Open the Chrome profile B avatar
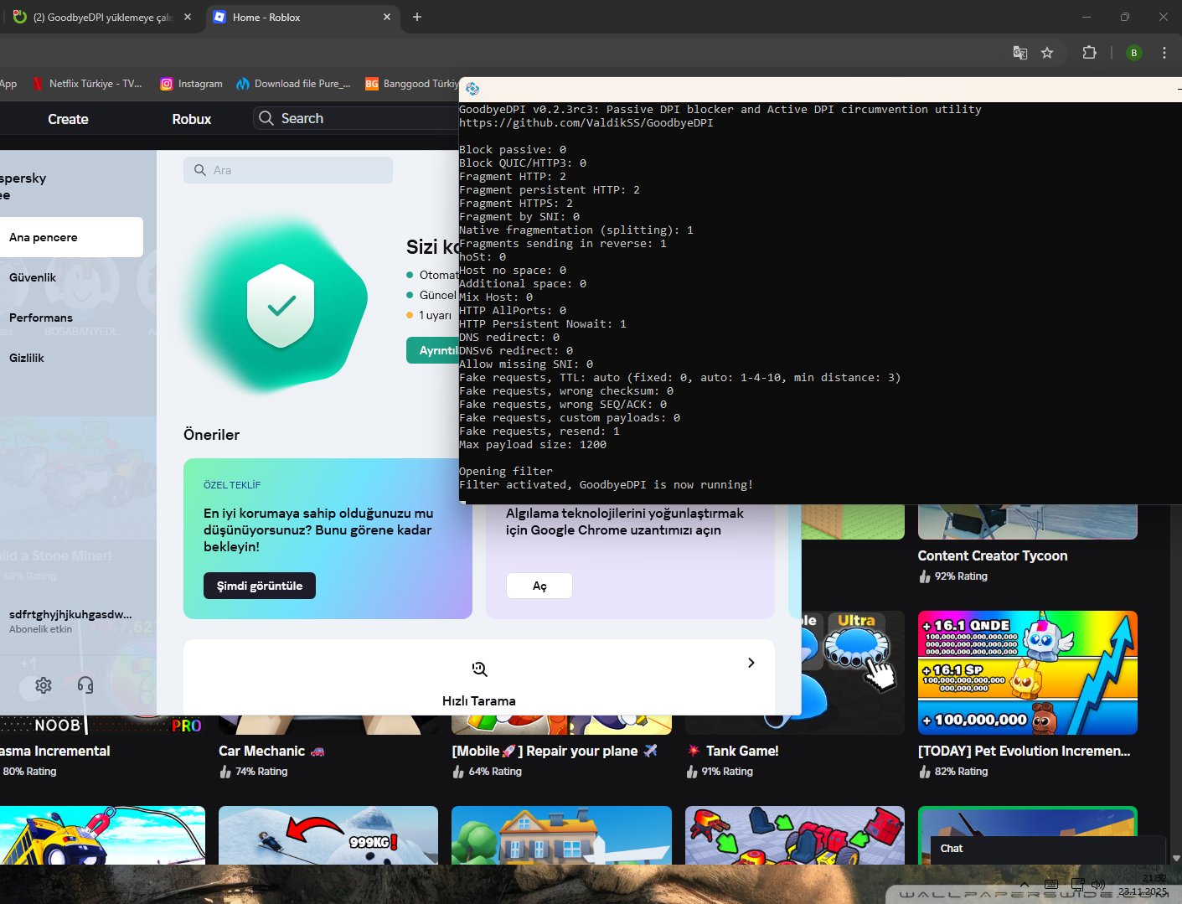 pyautogui.click(x=1134, y=53)
